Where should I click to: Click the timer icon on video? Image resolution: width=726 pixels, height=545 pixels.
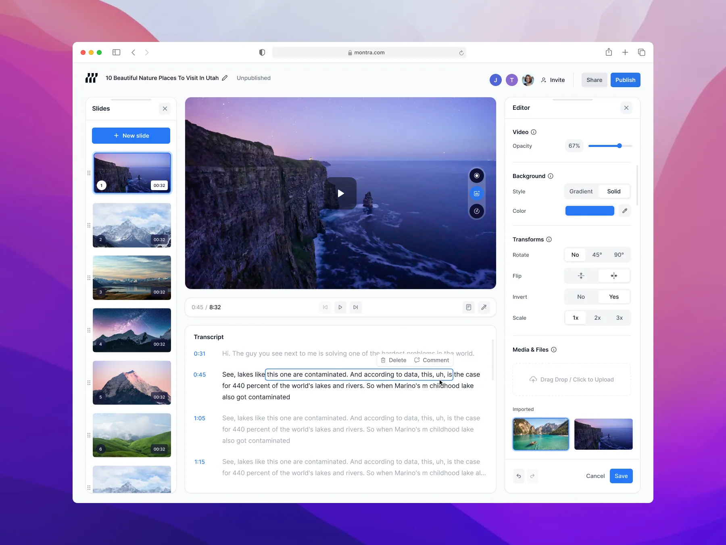[x=477, y=211]
